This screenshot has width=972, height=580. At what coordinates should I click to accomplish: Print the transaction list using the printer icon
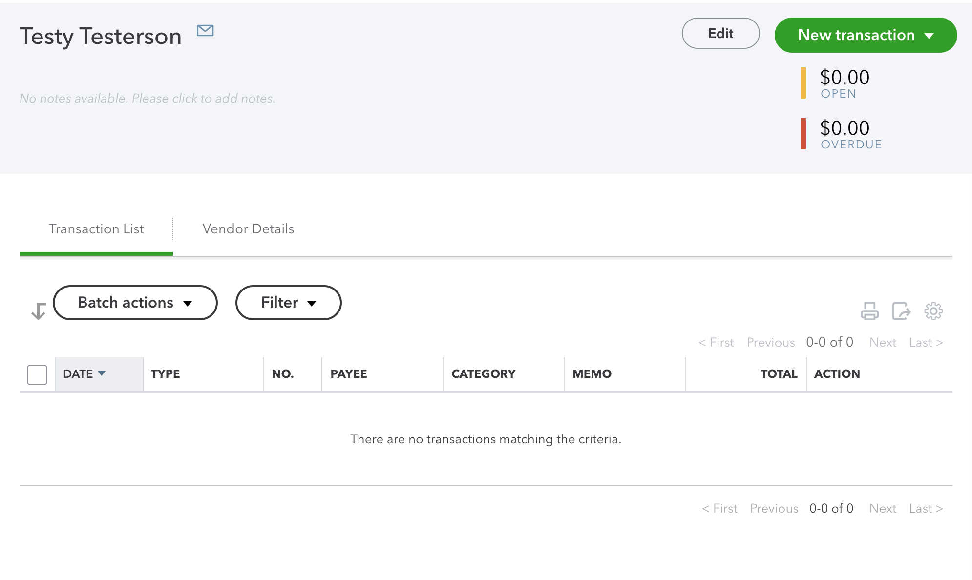[870, 311]
